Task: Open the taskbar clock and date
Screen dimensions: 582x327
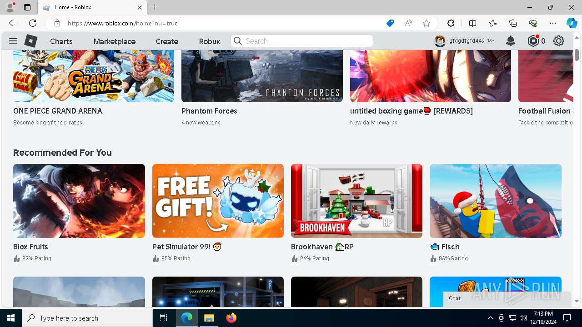Action: tap(543, 318)
